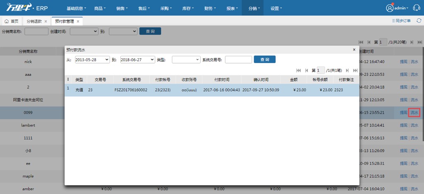This screenshot has height=194, width=424.
Task: Go to next page in the background list pager
Action: (x=412, y=42)
